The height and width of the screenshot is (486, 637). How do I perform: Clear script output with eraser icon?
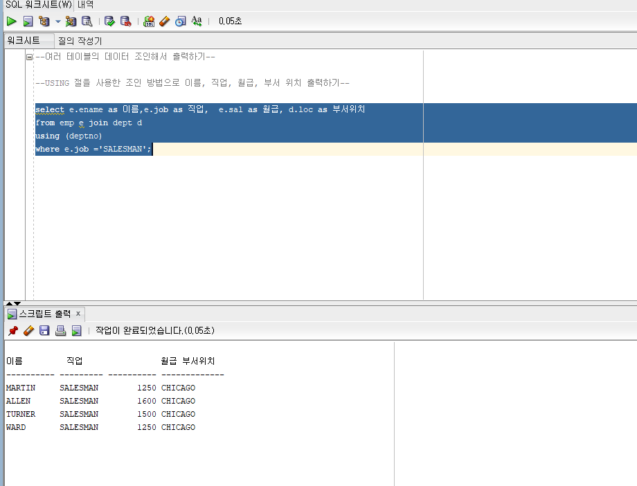(x=29, y=330)
